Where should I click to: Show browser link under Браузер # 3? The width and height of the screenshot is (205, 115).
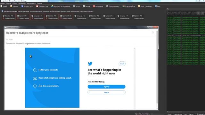click(x=110, y=19)
